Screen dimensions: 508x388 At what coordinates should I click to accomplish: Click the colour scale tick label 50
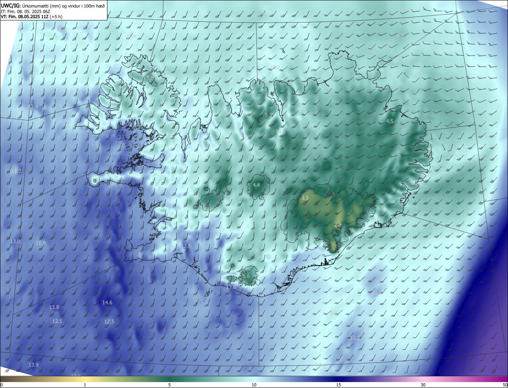tap(505, 385)
